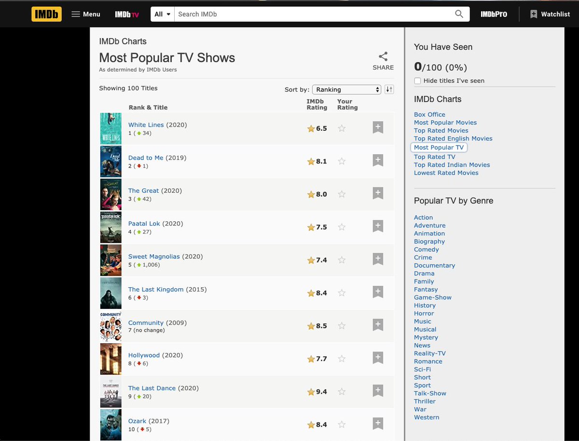
Task: Browse popular TV by Comedy genre
Action: point(427,249)
